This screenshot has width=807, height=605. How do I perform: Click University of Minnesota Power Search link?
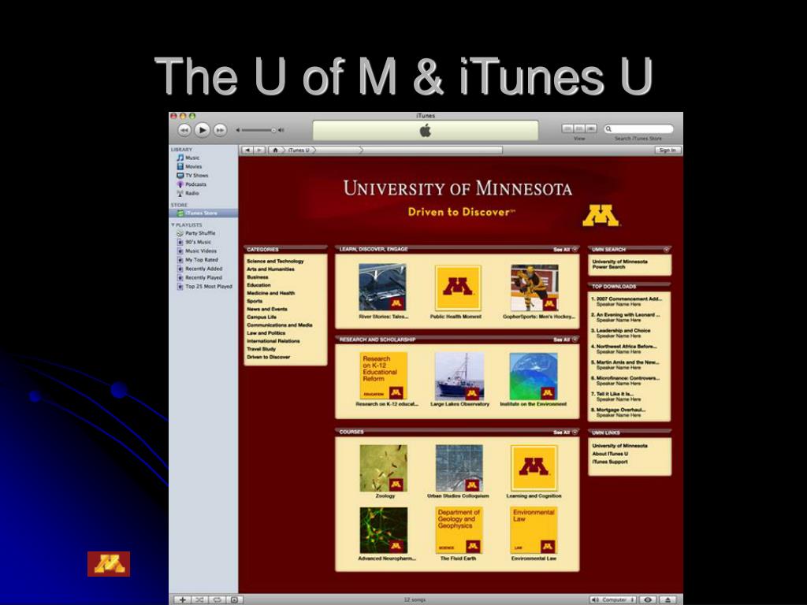click(x=620, y=265)
